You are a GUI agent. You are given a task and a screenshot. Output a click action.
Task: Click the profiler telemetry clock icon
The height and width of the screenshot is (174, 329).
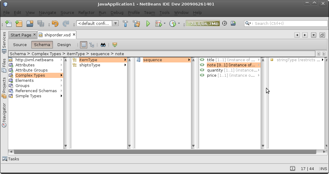click(x=224, y=23)
